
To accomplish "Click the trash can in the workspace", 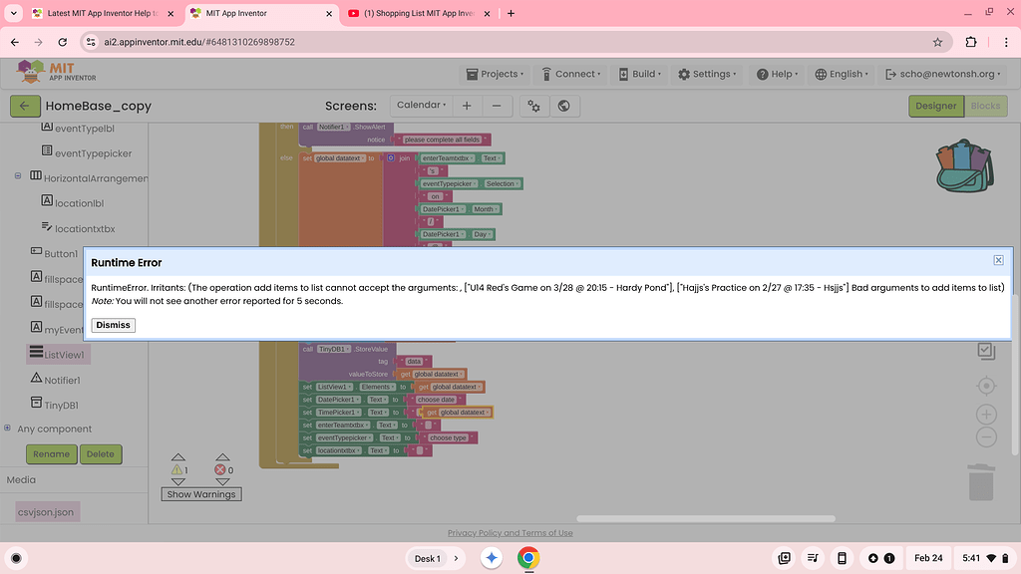I will (x=981, y=482).
